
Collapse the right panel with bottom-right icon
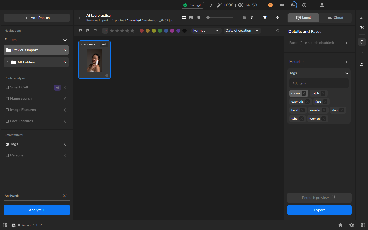click(x=363, y=225)
